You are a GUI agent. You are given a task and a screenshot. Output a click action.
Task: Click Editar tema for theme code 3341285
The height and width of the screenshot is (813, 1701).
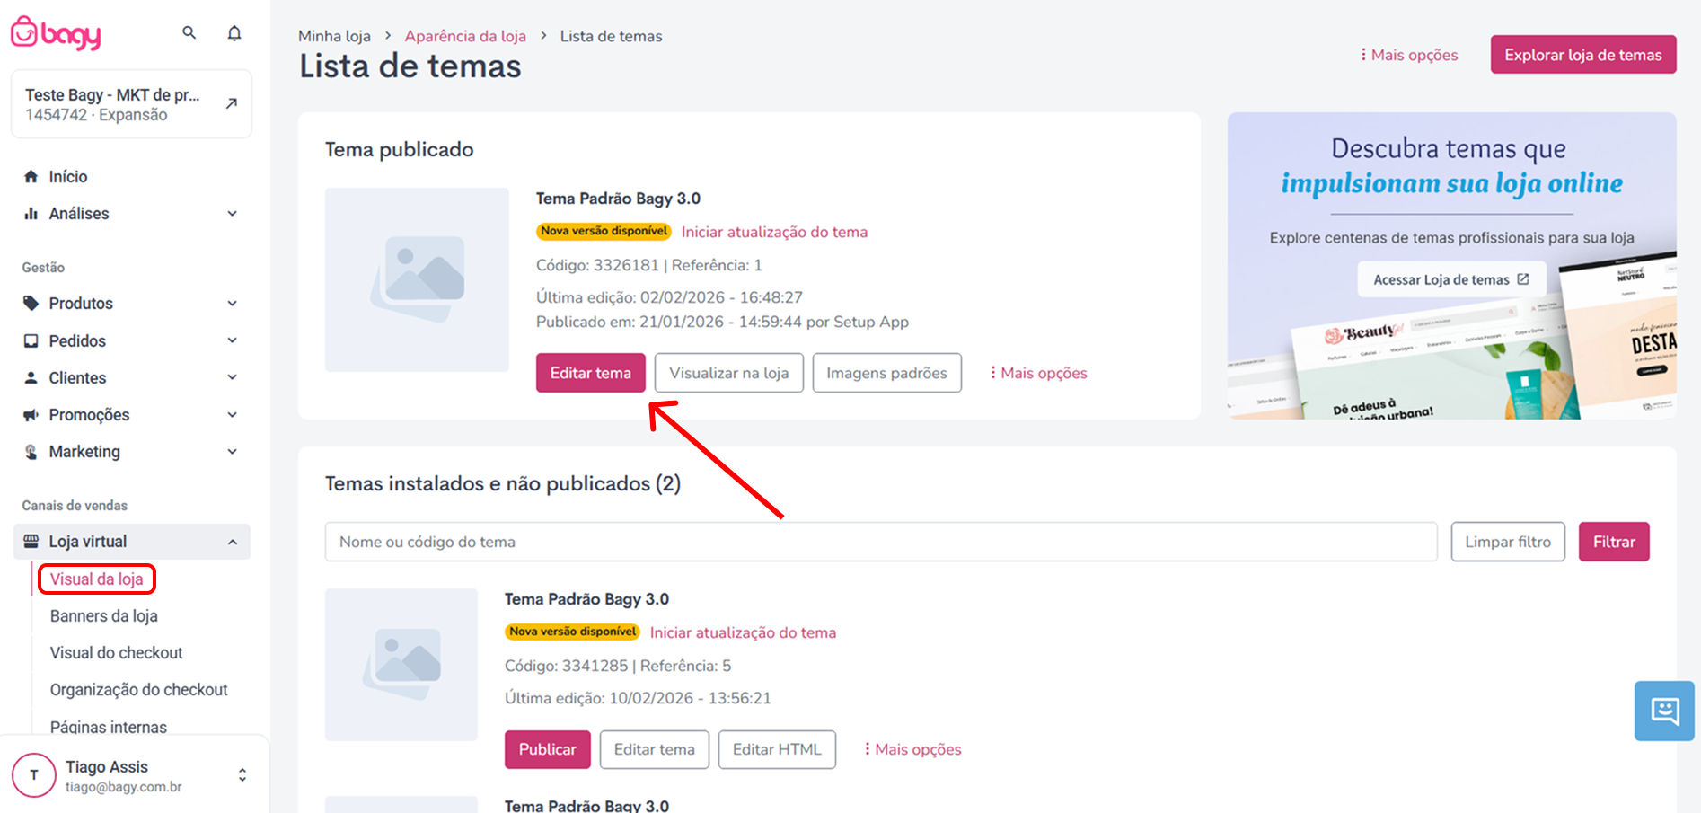(655, 749)
